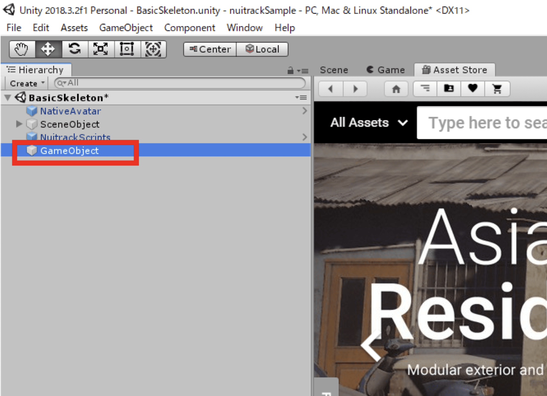Select the Scale tool
The height and width of the screenshot is (396, 547).
click(101, 49)
